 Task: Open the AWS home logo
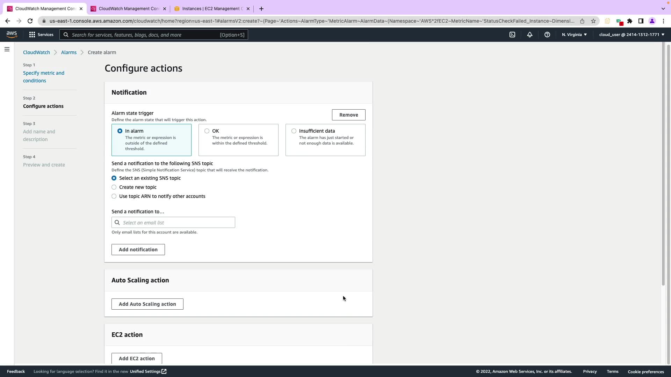pyautogui.click(x=12, y=34)
